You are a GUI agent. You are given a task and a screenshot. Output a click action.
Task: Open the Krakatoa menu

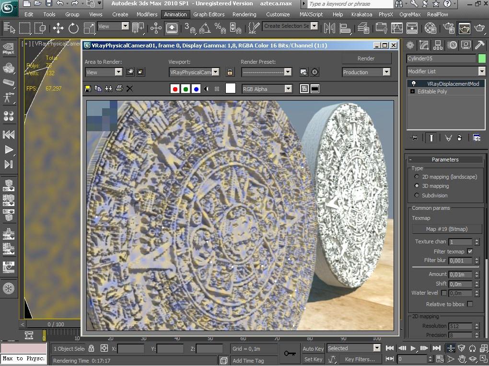click(x=361, y=14)
